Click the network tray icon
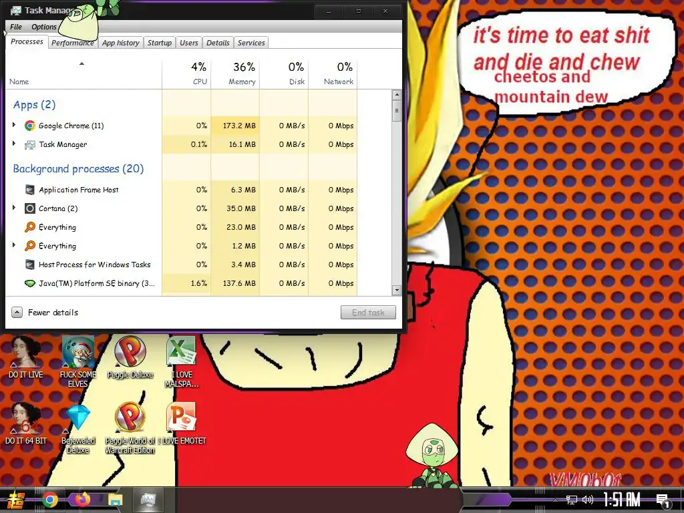The width and height of the screenshot is (684, 513). coord(572,500)
